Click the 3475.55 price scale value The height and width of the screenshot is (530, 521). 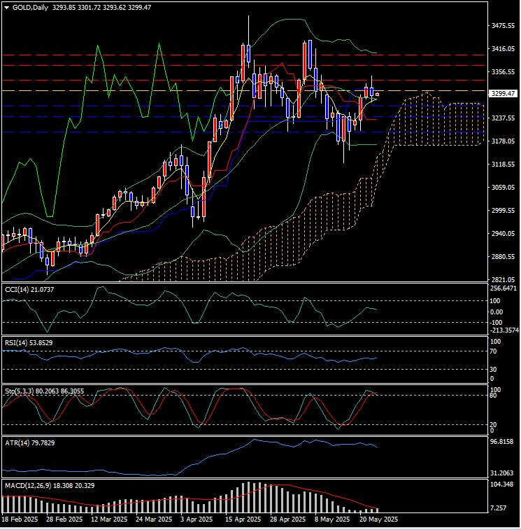[x=503, y=26]
